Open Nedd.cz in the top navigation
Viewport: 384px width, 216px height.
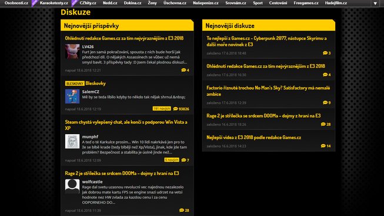point(110,3)
